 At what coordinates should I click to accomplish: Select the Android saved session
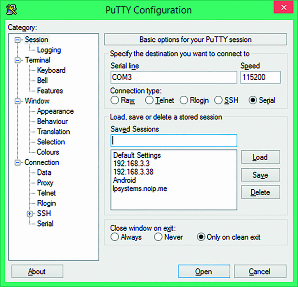(125, 180)
